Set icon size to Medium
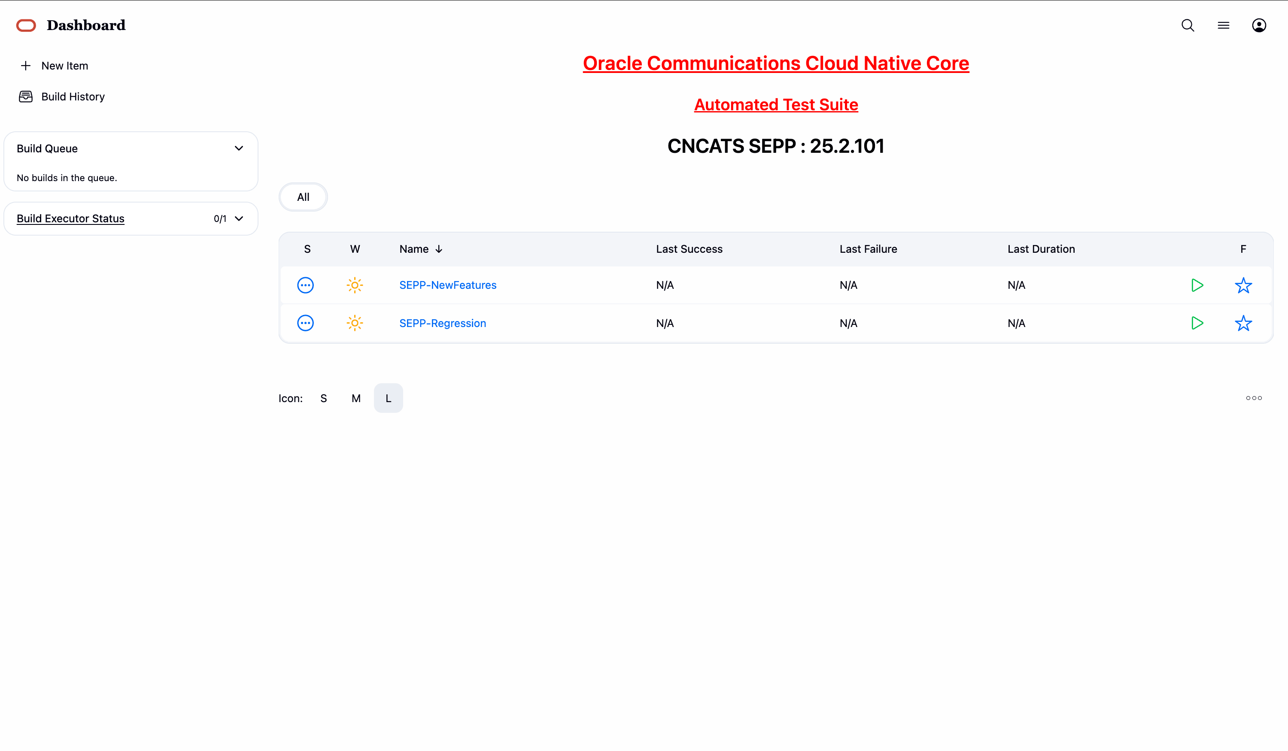Screen dimensions: 1288x751 pos(356,399)
